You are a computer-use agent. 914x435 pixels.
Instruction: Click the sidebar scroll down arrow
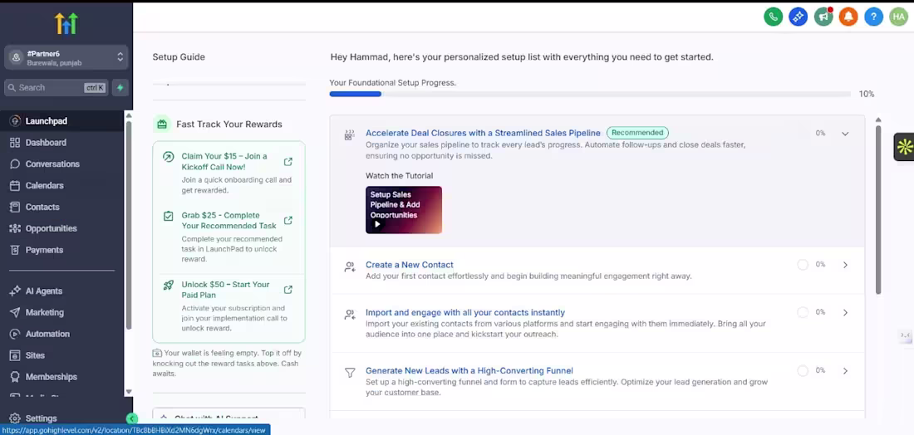129,392
